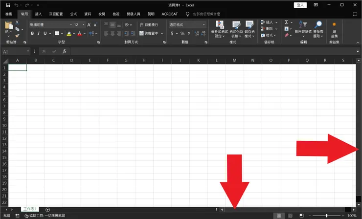Increase indent in cell
Viewport: 362px width, 219px height.
coord(133,33)
